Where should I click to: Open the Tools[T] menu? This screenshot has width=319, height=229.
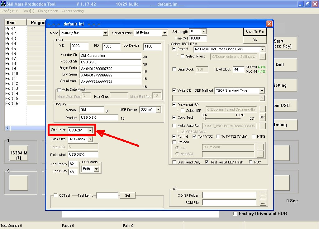point(28,11)
